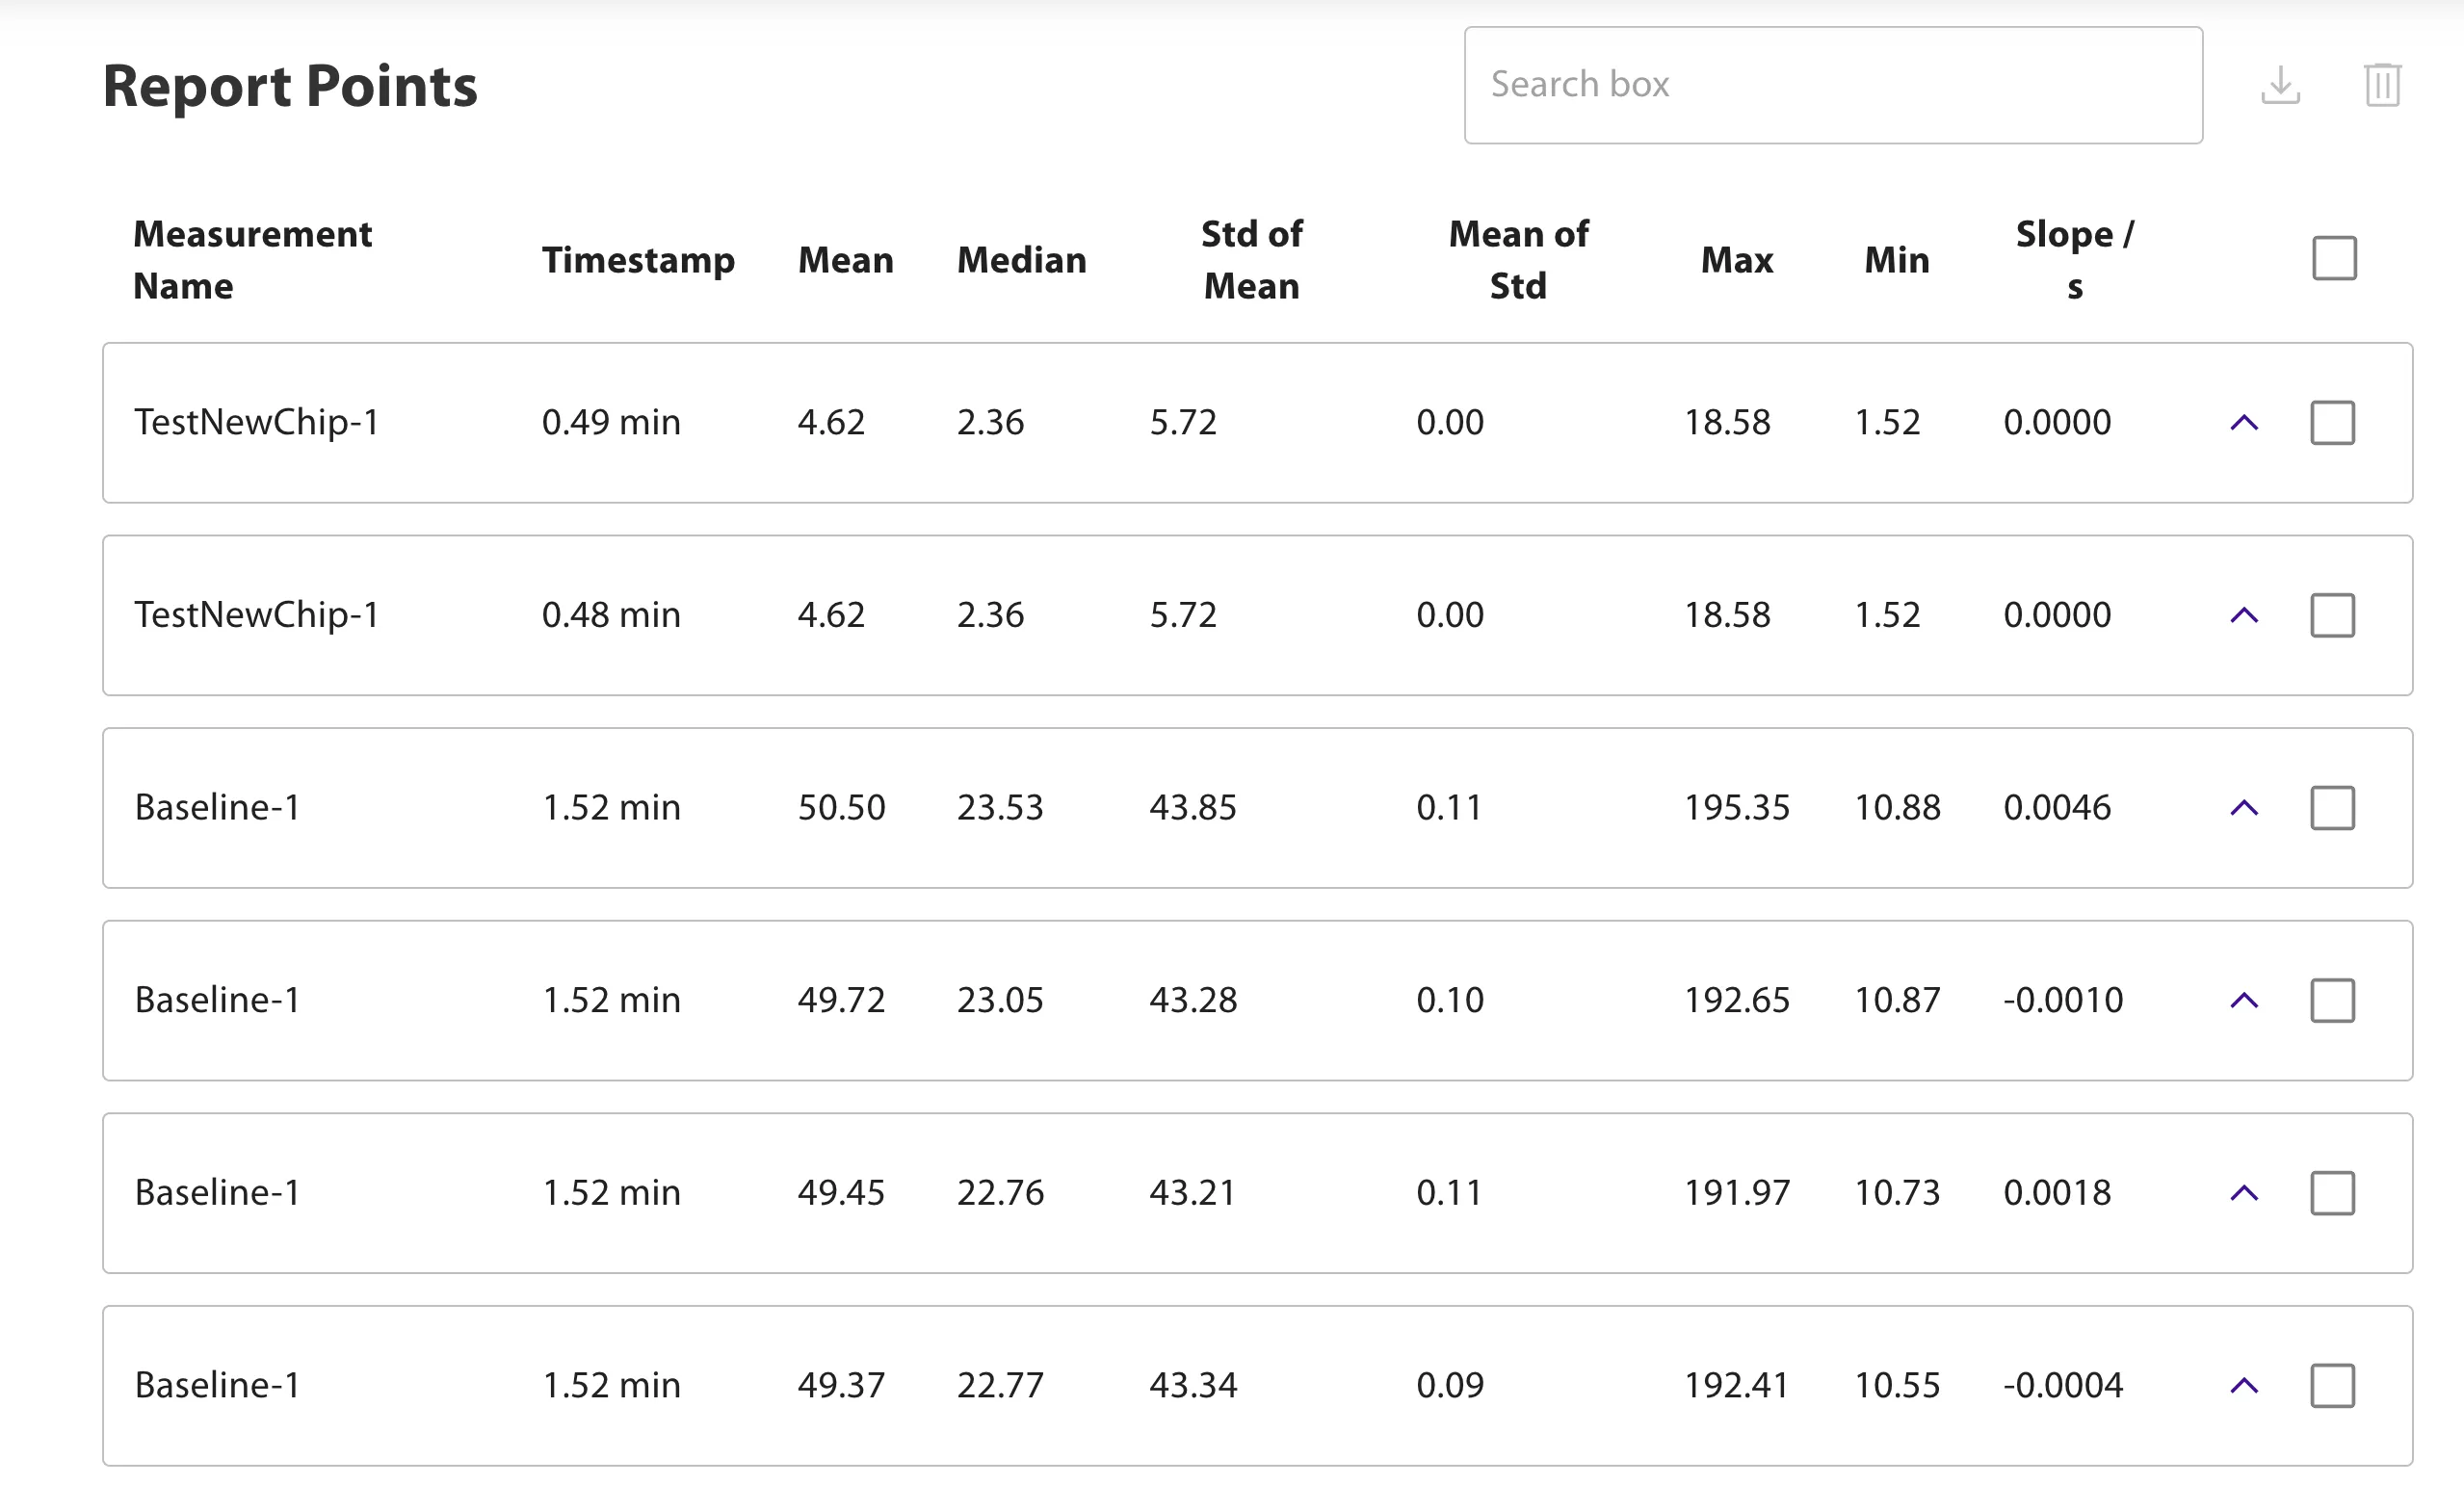Click the Median column header

(1021, 260)
